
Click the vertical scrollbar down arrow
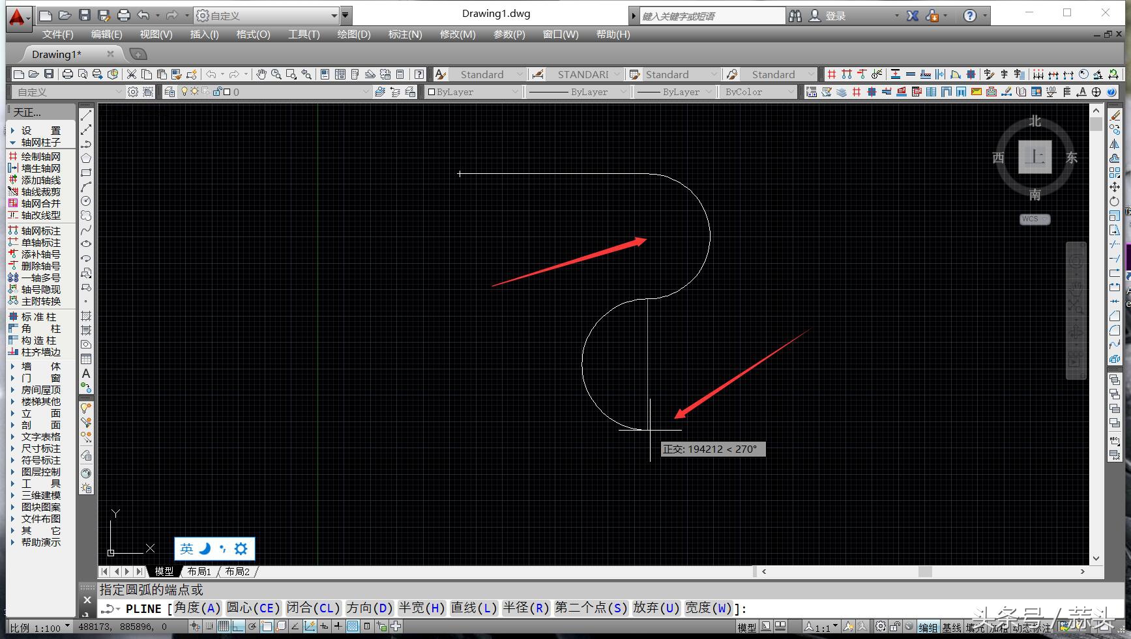pyautogui.click(x=1096, y=558)
